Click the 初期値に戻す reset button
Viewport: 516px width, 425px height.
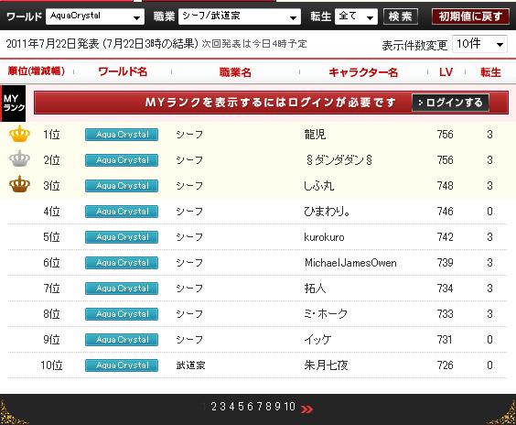point(470,16)
